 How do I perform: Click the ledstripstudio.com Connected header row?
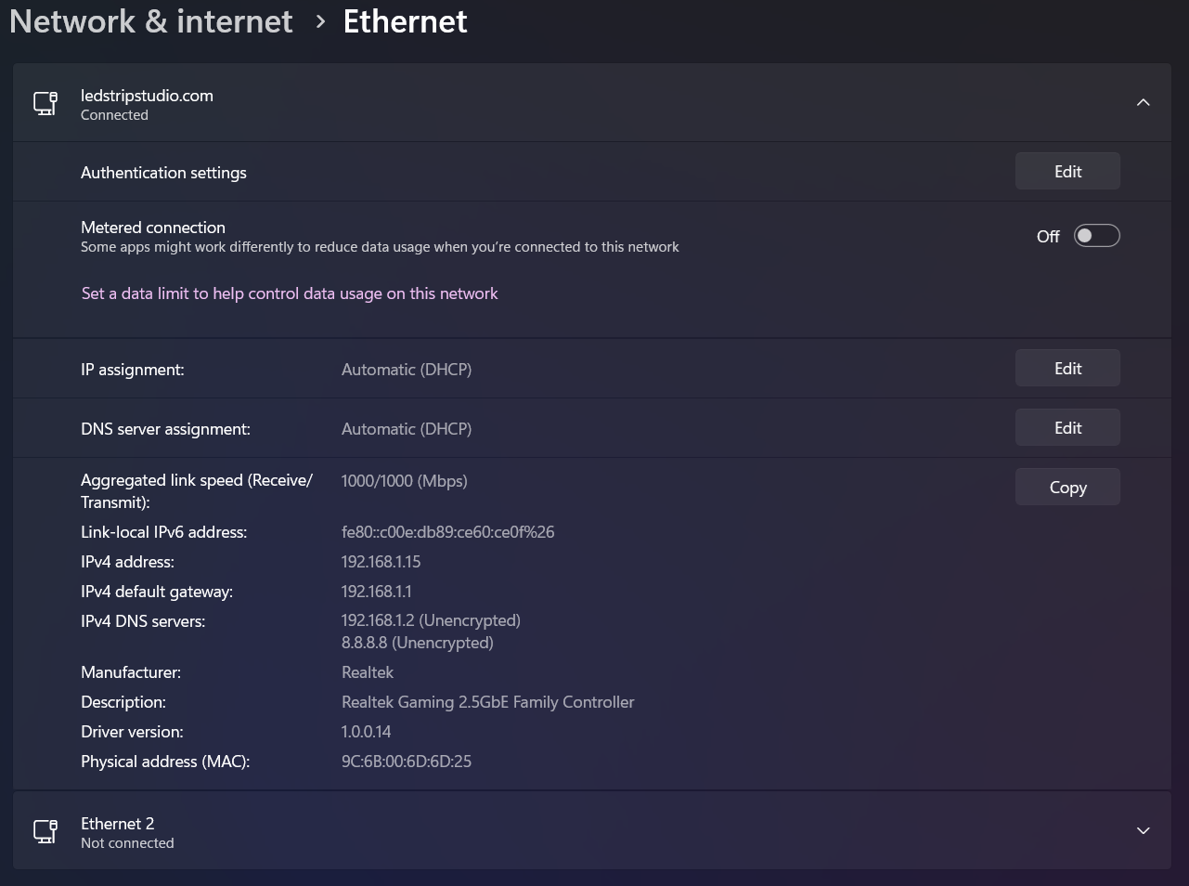[x=592, y=103]
